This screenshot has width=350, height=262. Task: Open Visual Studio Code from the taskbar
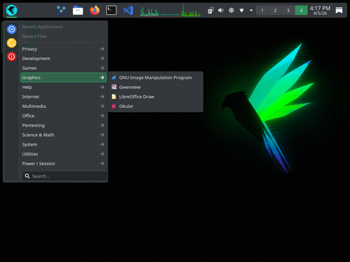pos(128,10)
